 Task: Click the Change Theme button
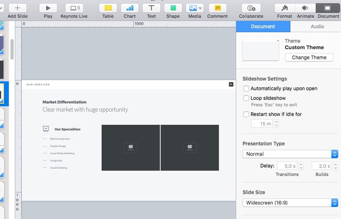click(309, 57)
